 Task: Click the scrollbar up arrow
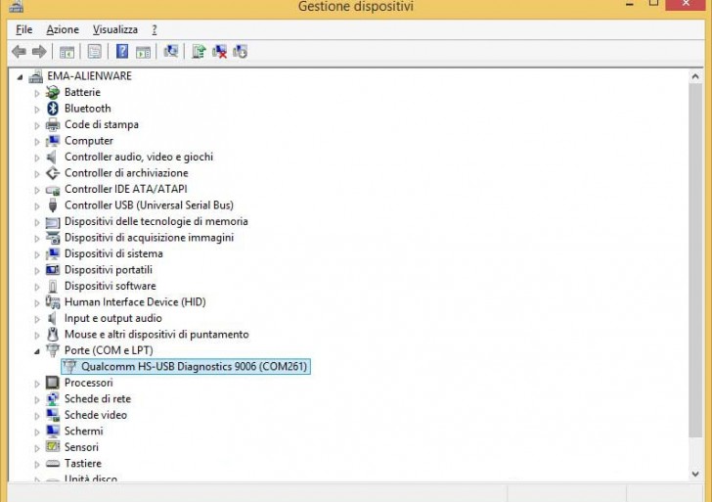coord(695,76)
